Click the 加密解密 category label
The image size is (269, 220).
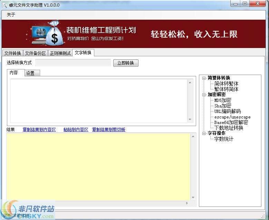click(x=217, y=95)
